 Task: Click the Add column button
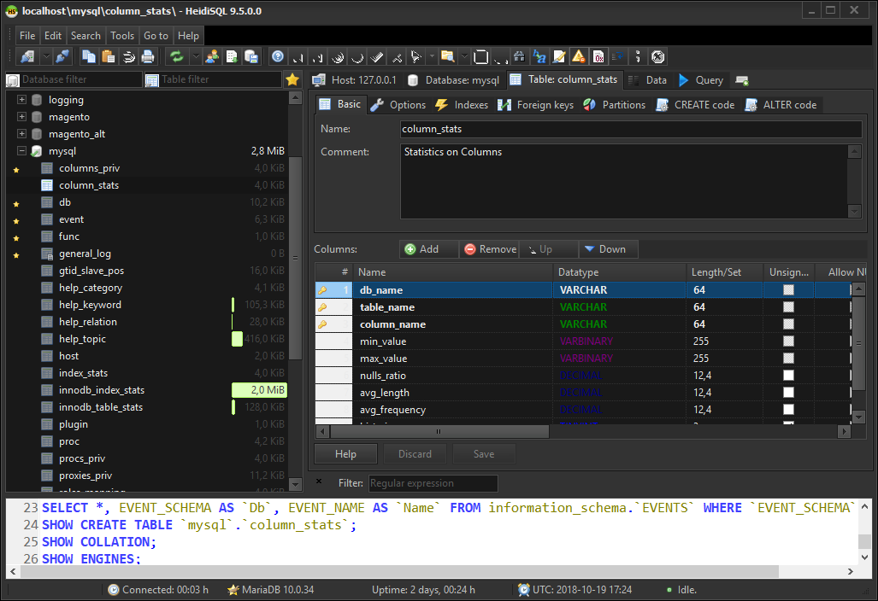click(429, 249)
